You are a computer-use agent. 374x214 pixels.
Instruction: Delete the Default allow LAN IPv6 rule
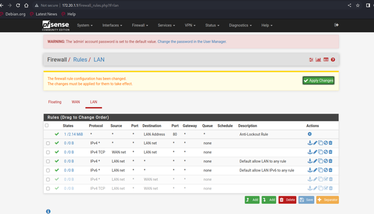331,170
